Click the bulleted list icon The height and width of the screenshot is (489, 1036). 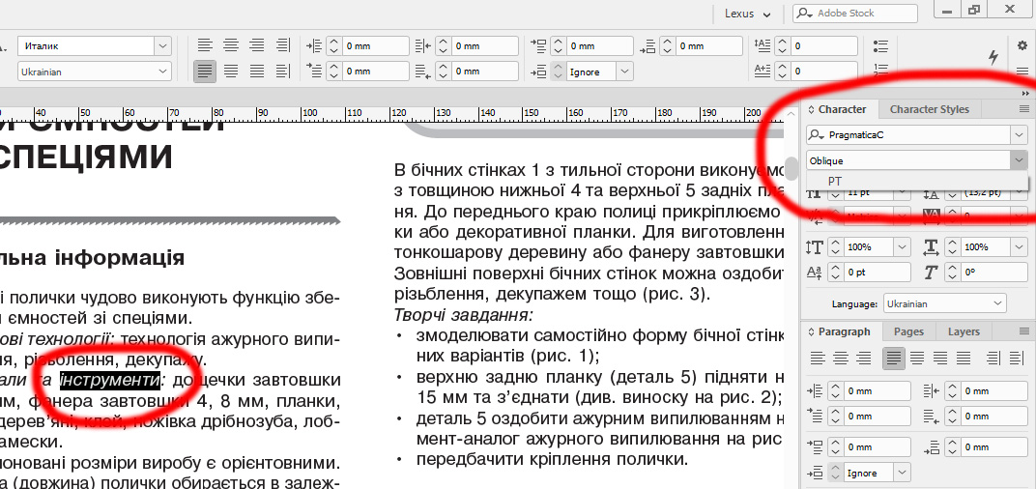point(880,45)
